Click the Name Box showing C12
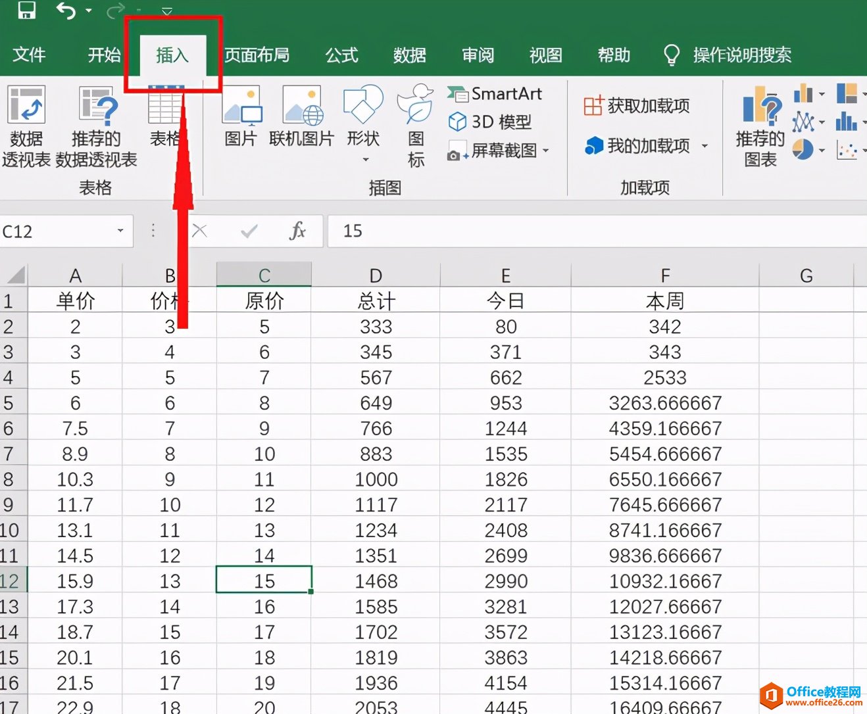 pos(57,231)
